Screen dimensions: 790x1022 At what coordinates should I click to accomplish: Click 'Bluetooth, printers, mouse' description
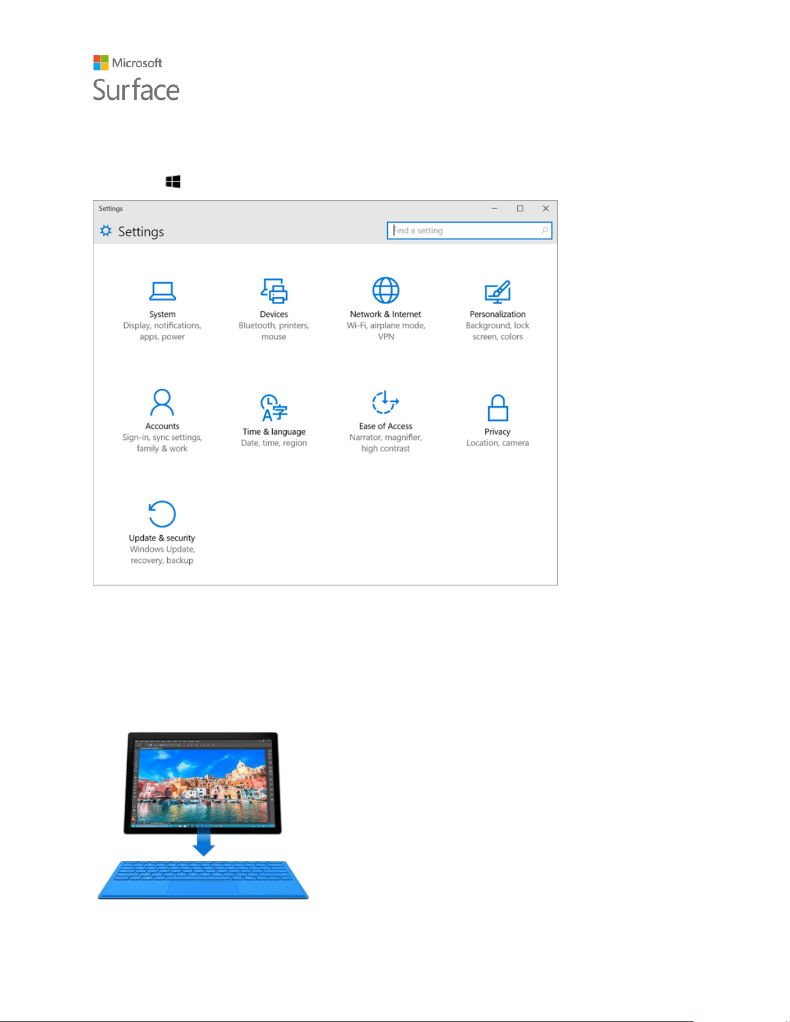pyautogui.click(x=274, y=331)
